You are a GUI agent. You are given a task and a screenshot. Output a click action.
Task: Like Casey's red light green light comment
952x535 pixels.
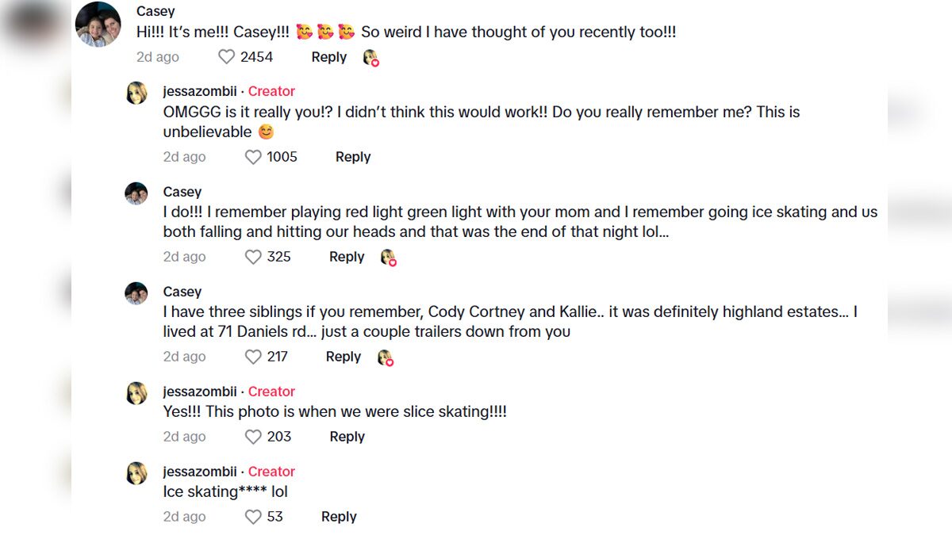pyautogui.click(x=253, y=257)
